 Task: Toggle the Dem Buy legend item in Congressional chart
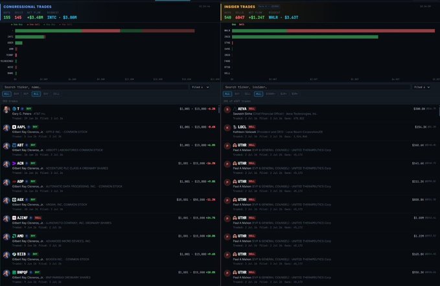17,25
